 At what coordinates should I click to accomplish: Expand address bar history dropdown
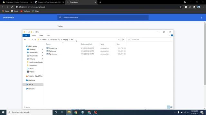(x=118, y=40)
